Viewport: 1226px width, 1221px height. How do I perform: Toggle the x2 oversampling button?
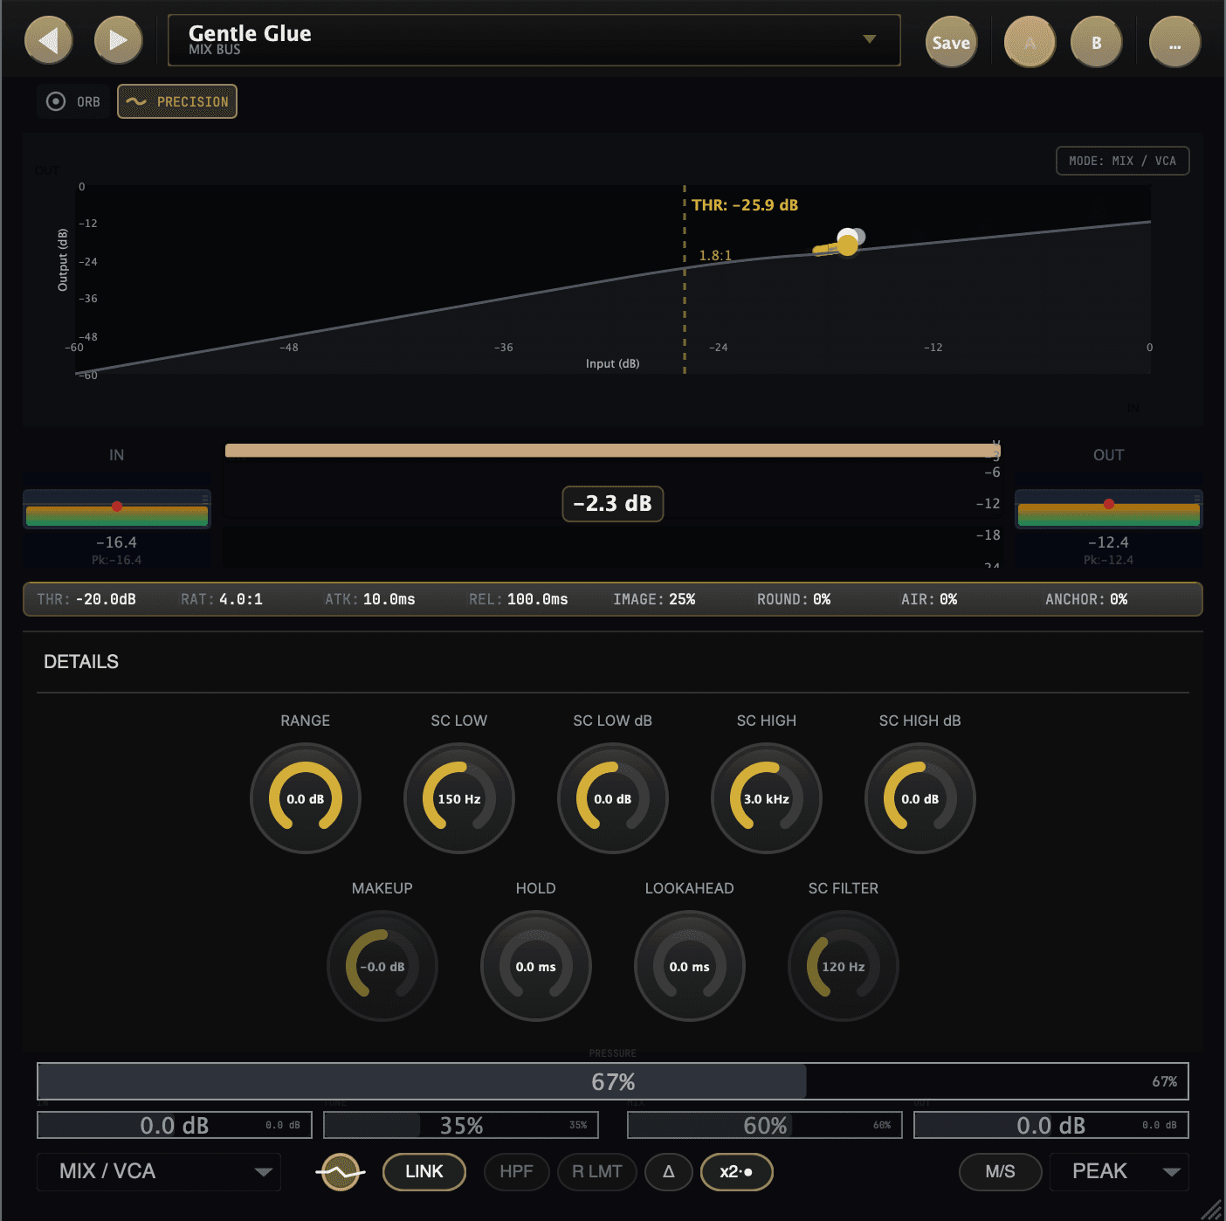tap(736, 1172)
